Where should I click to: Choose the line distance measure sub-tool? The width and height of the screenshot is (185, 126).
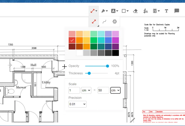94,21
